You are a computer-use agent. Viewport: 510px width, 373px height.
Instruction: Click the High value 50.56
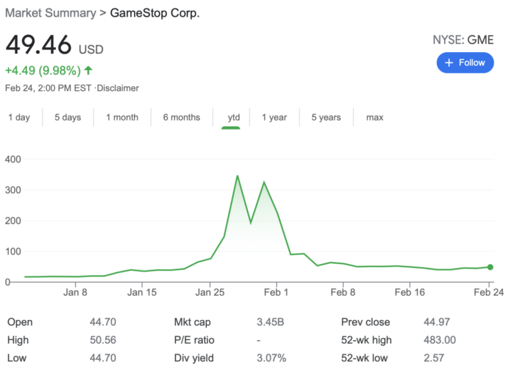tap(103, 340)
